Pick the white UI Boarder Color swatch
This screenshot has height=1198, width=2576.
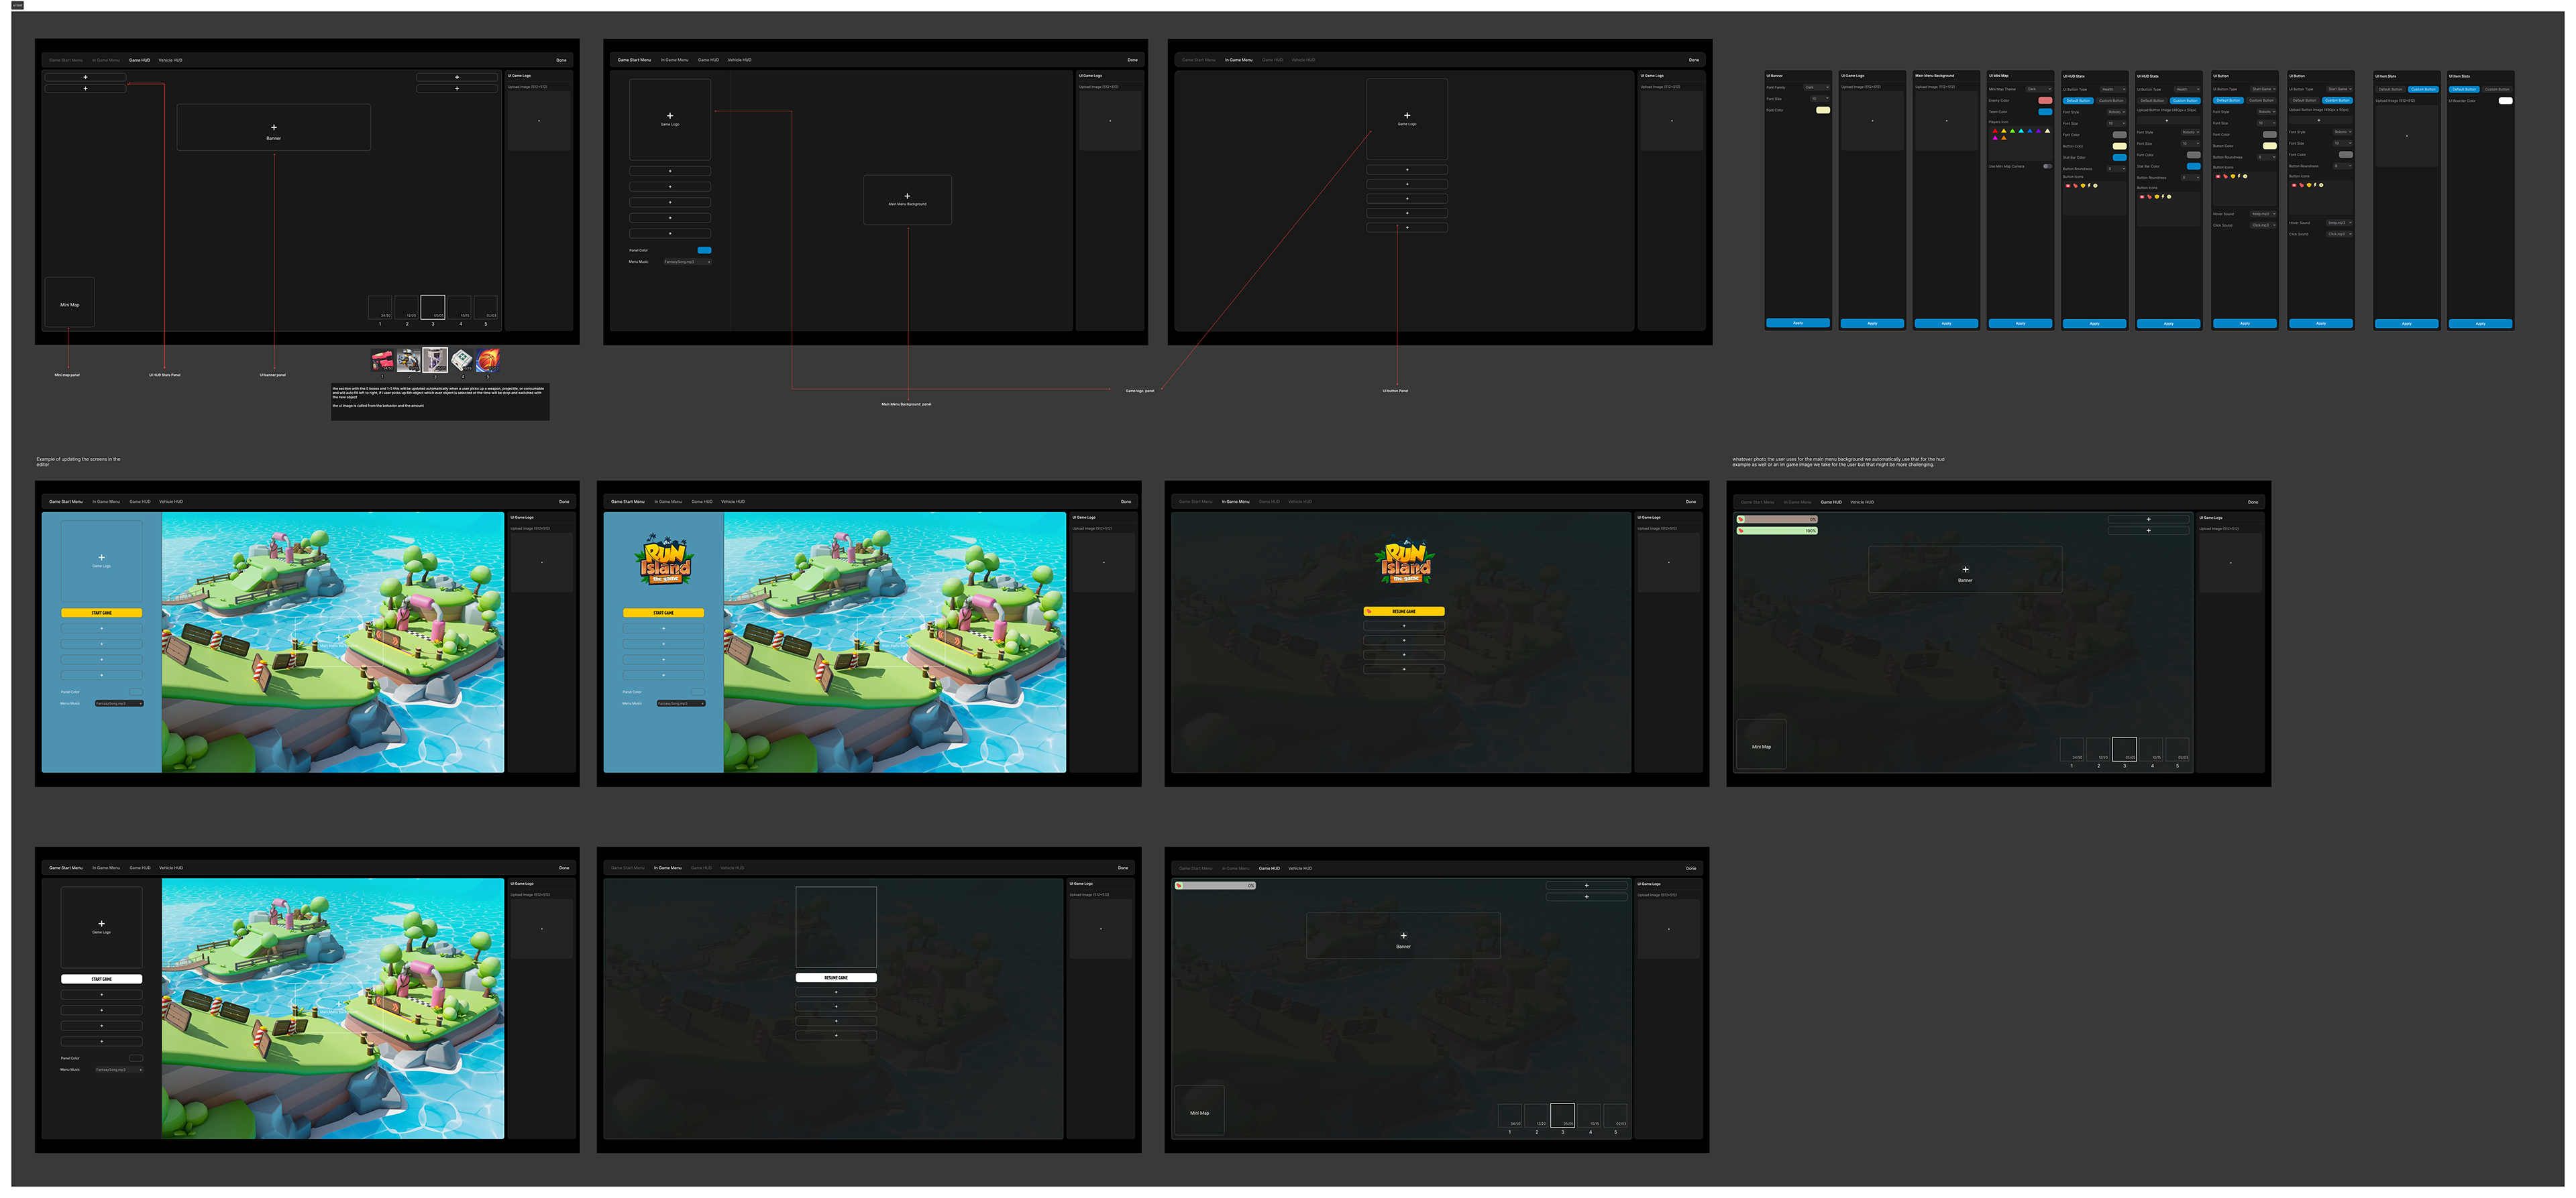tap(2506, 101)
